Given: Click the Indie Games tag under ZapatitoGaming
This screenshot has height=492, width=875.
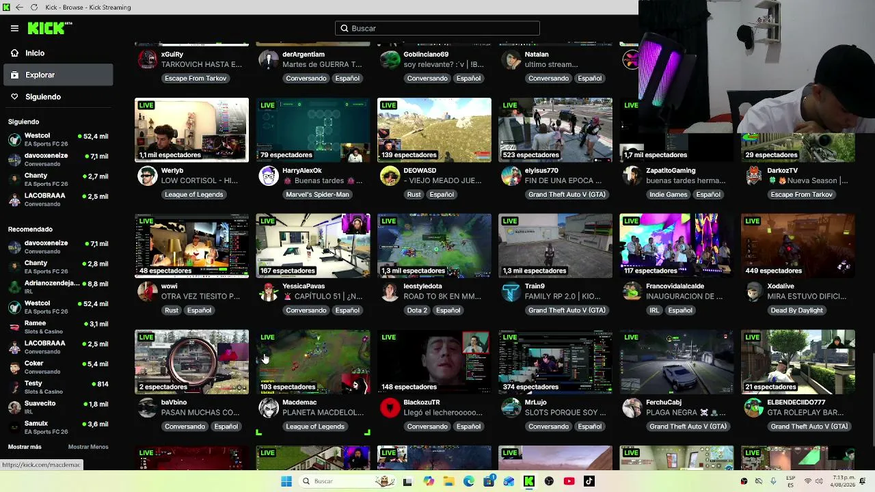Looking at the screenshot, I should pos(669,195).
